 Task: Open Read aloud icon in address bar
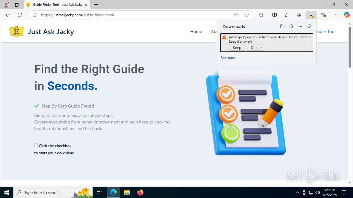click(x=235, y=15)
